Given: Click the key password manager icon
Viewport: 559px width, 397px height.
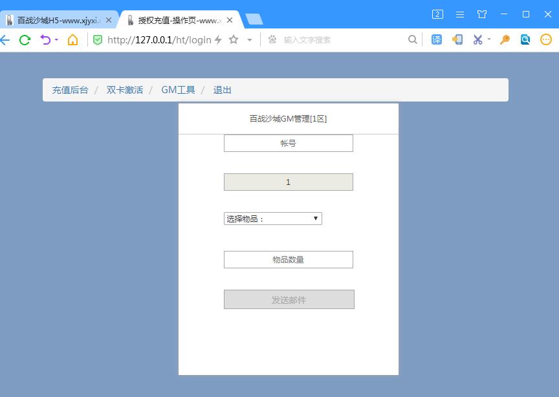Looking at the screenshot, I should click(505, 40).
